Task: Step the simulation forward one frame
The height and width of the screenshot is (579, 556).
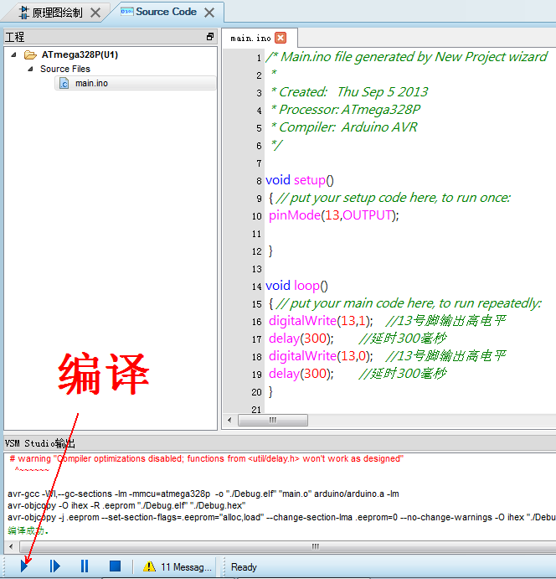Action: coord(54,566)
